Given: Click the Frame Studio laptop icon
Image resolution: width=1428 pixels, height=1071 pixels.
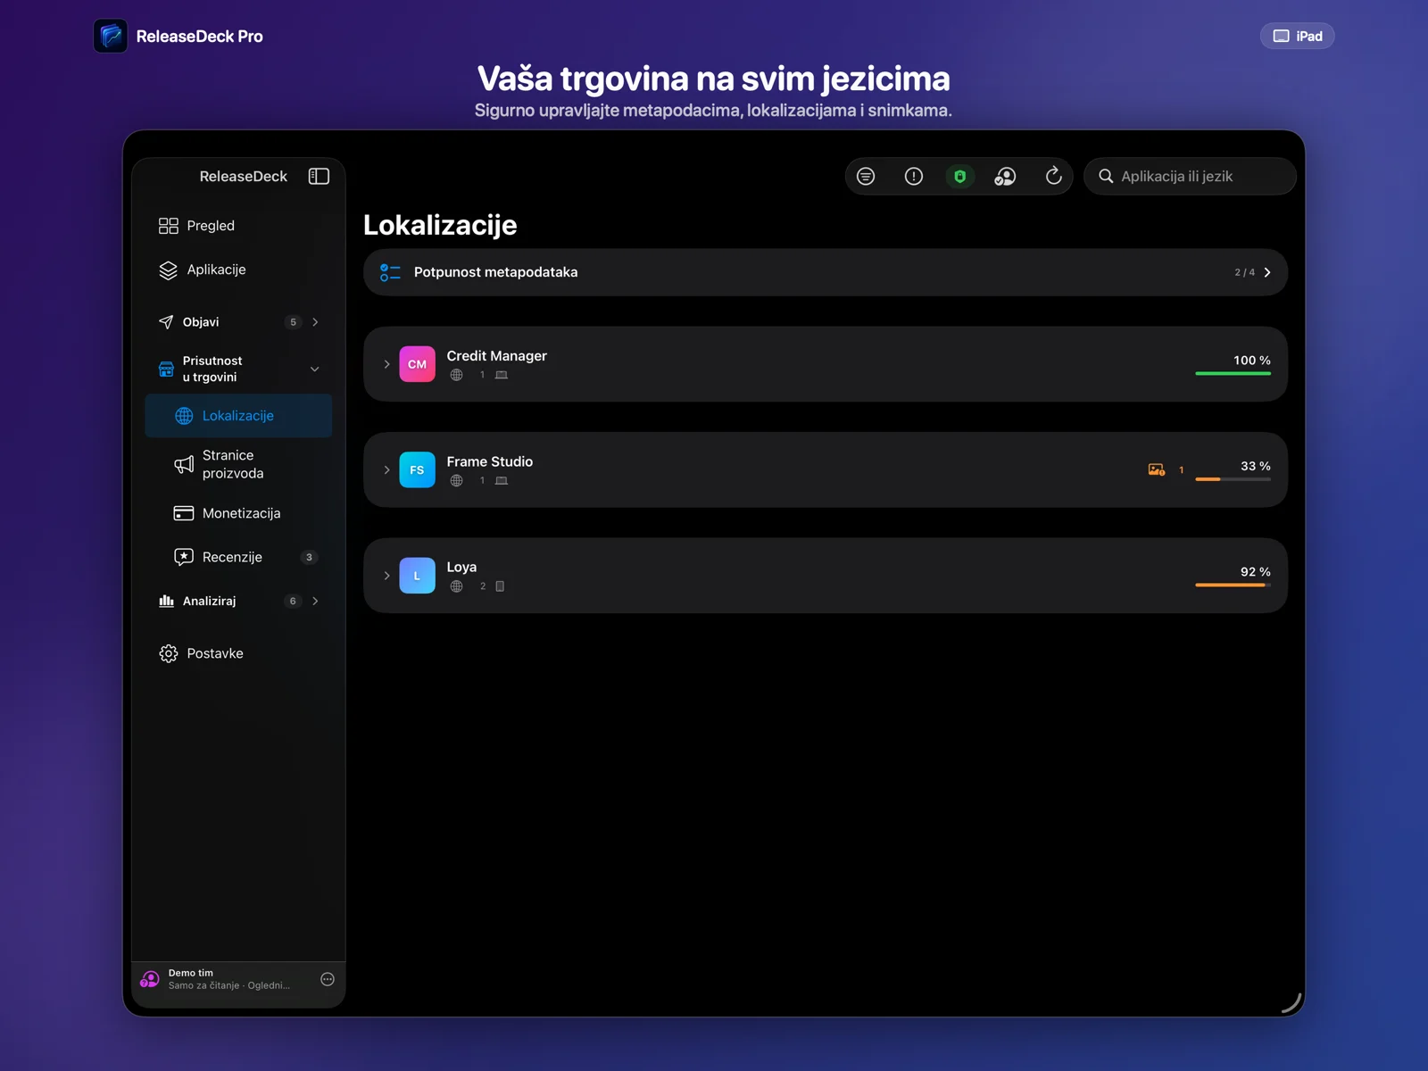Looking at the screenshot, I should pyautogui.click(x=502, y=480).
